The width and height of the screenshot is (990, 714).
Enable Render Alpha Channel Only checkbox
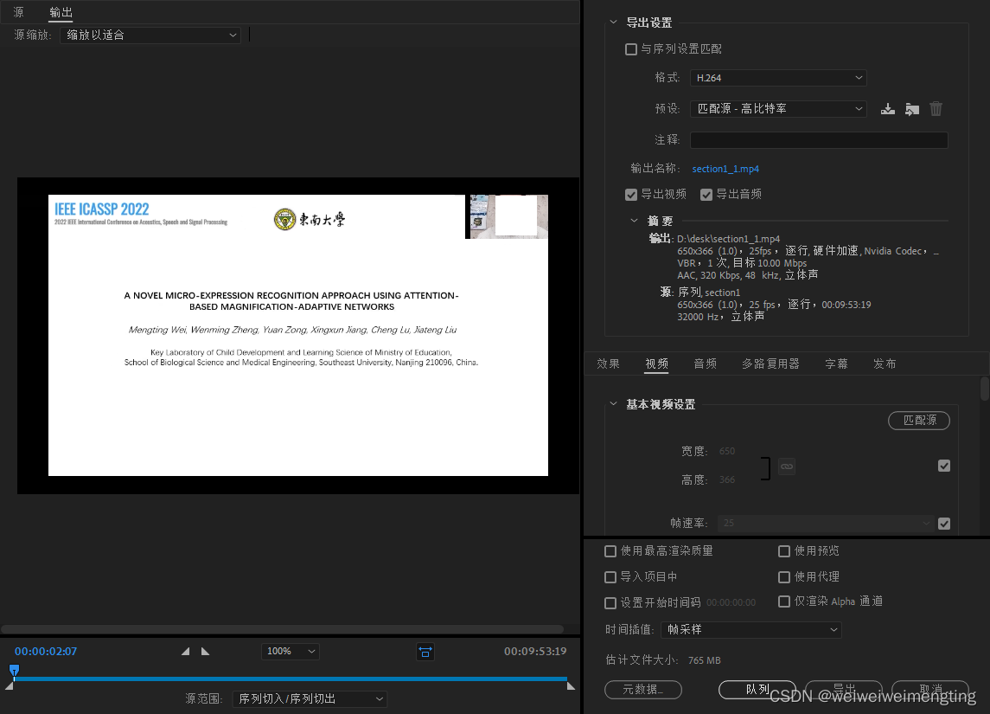783,601
